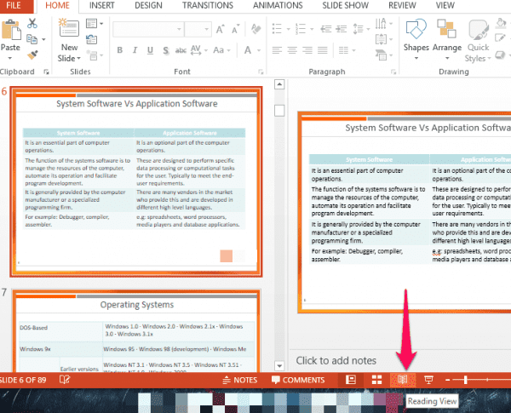The height and width of the screenshot is (413, 511).
Task: Open font size combo box
Action: tap(198, 29)
